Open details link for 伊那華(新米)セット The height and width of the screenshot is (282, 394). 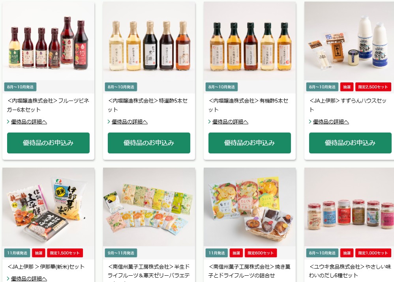tap(29, 278)
